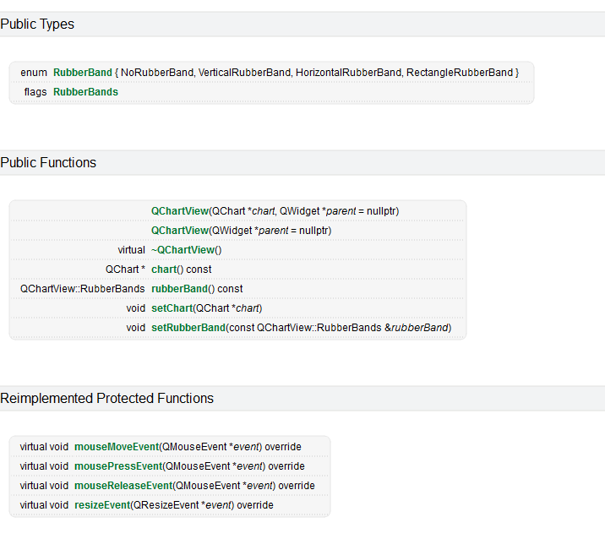
Task: Click the HorizontalRubberBand enum value text
Action: 348,73
